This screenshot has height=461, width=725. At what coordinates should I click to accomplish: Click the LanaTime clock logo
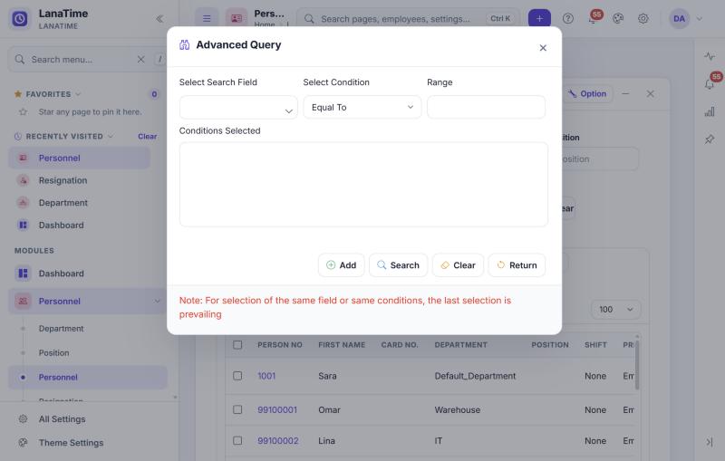pyautogui.click(x=19, y=19)
